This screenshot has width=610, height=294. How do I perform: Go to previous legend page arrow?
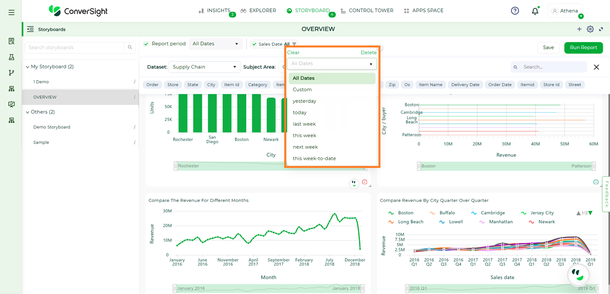pos(578,213)
